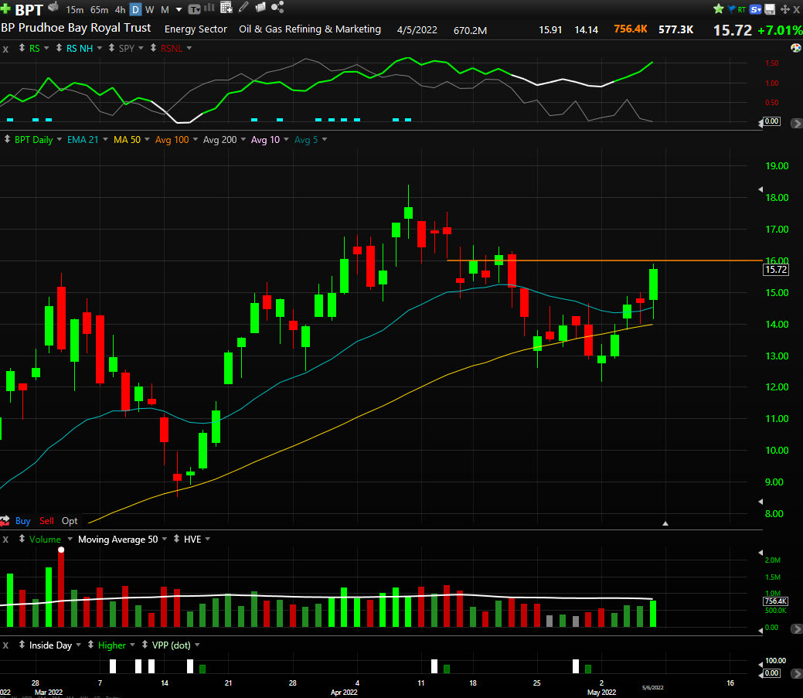Click the reorder arrows beside HVE
This screenshot has width=803, height=698.
[x=176, y=539]
